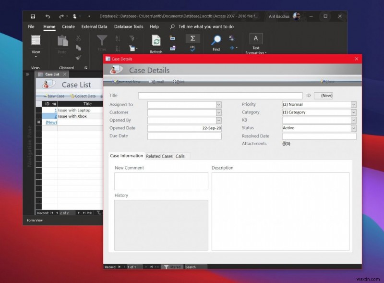Click the Refresh icon in the ribbon

156,39
